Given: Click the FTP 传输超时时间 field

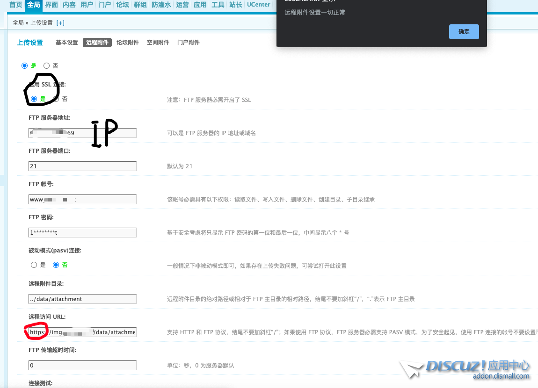Looking at the screenshot, I should [x=82, y=365].
